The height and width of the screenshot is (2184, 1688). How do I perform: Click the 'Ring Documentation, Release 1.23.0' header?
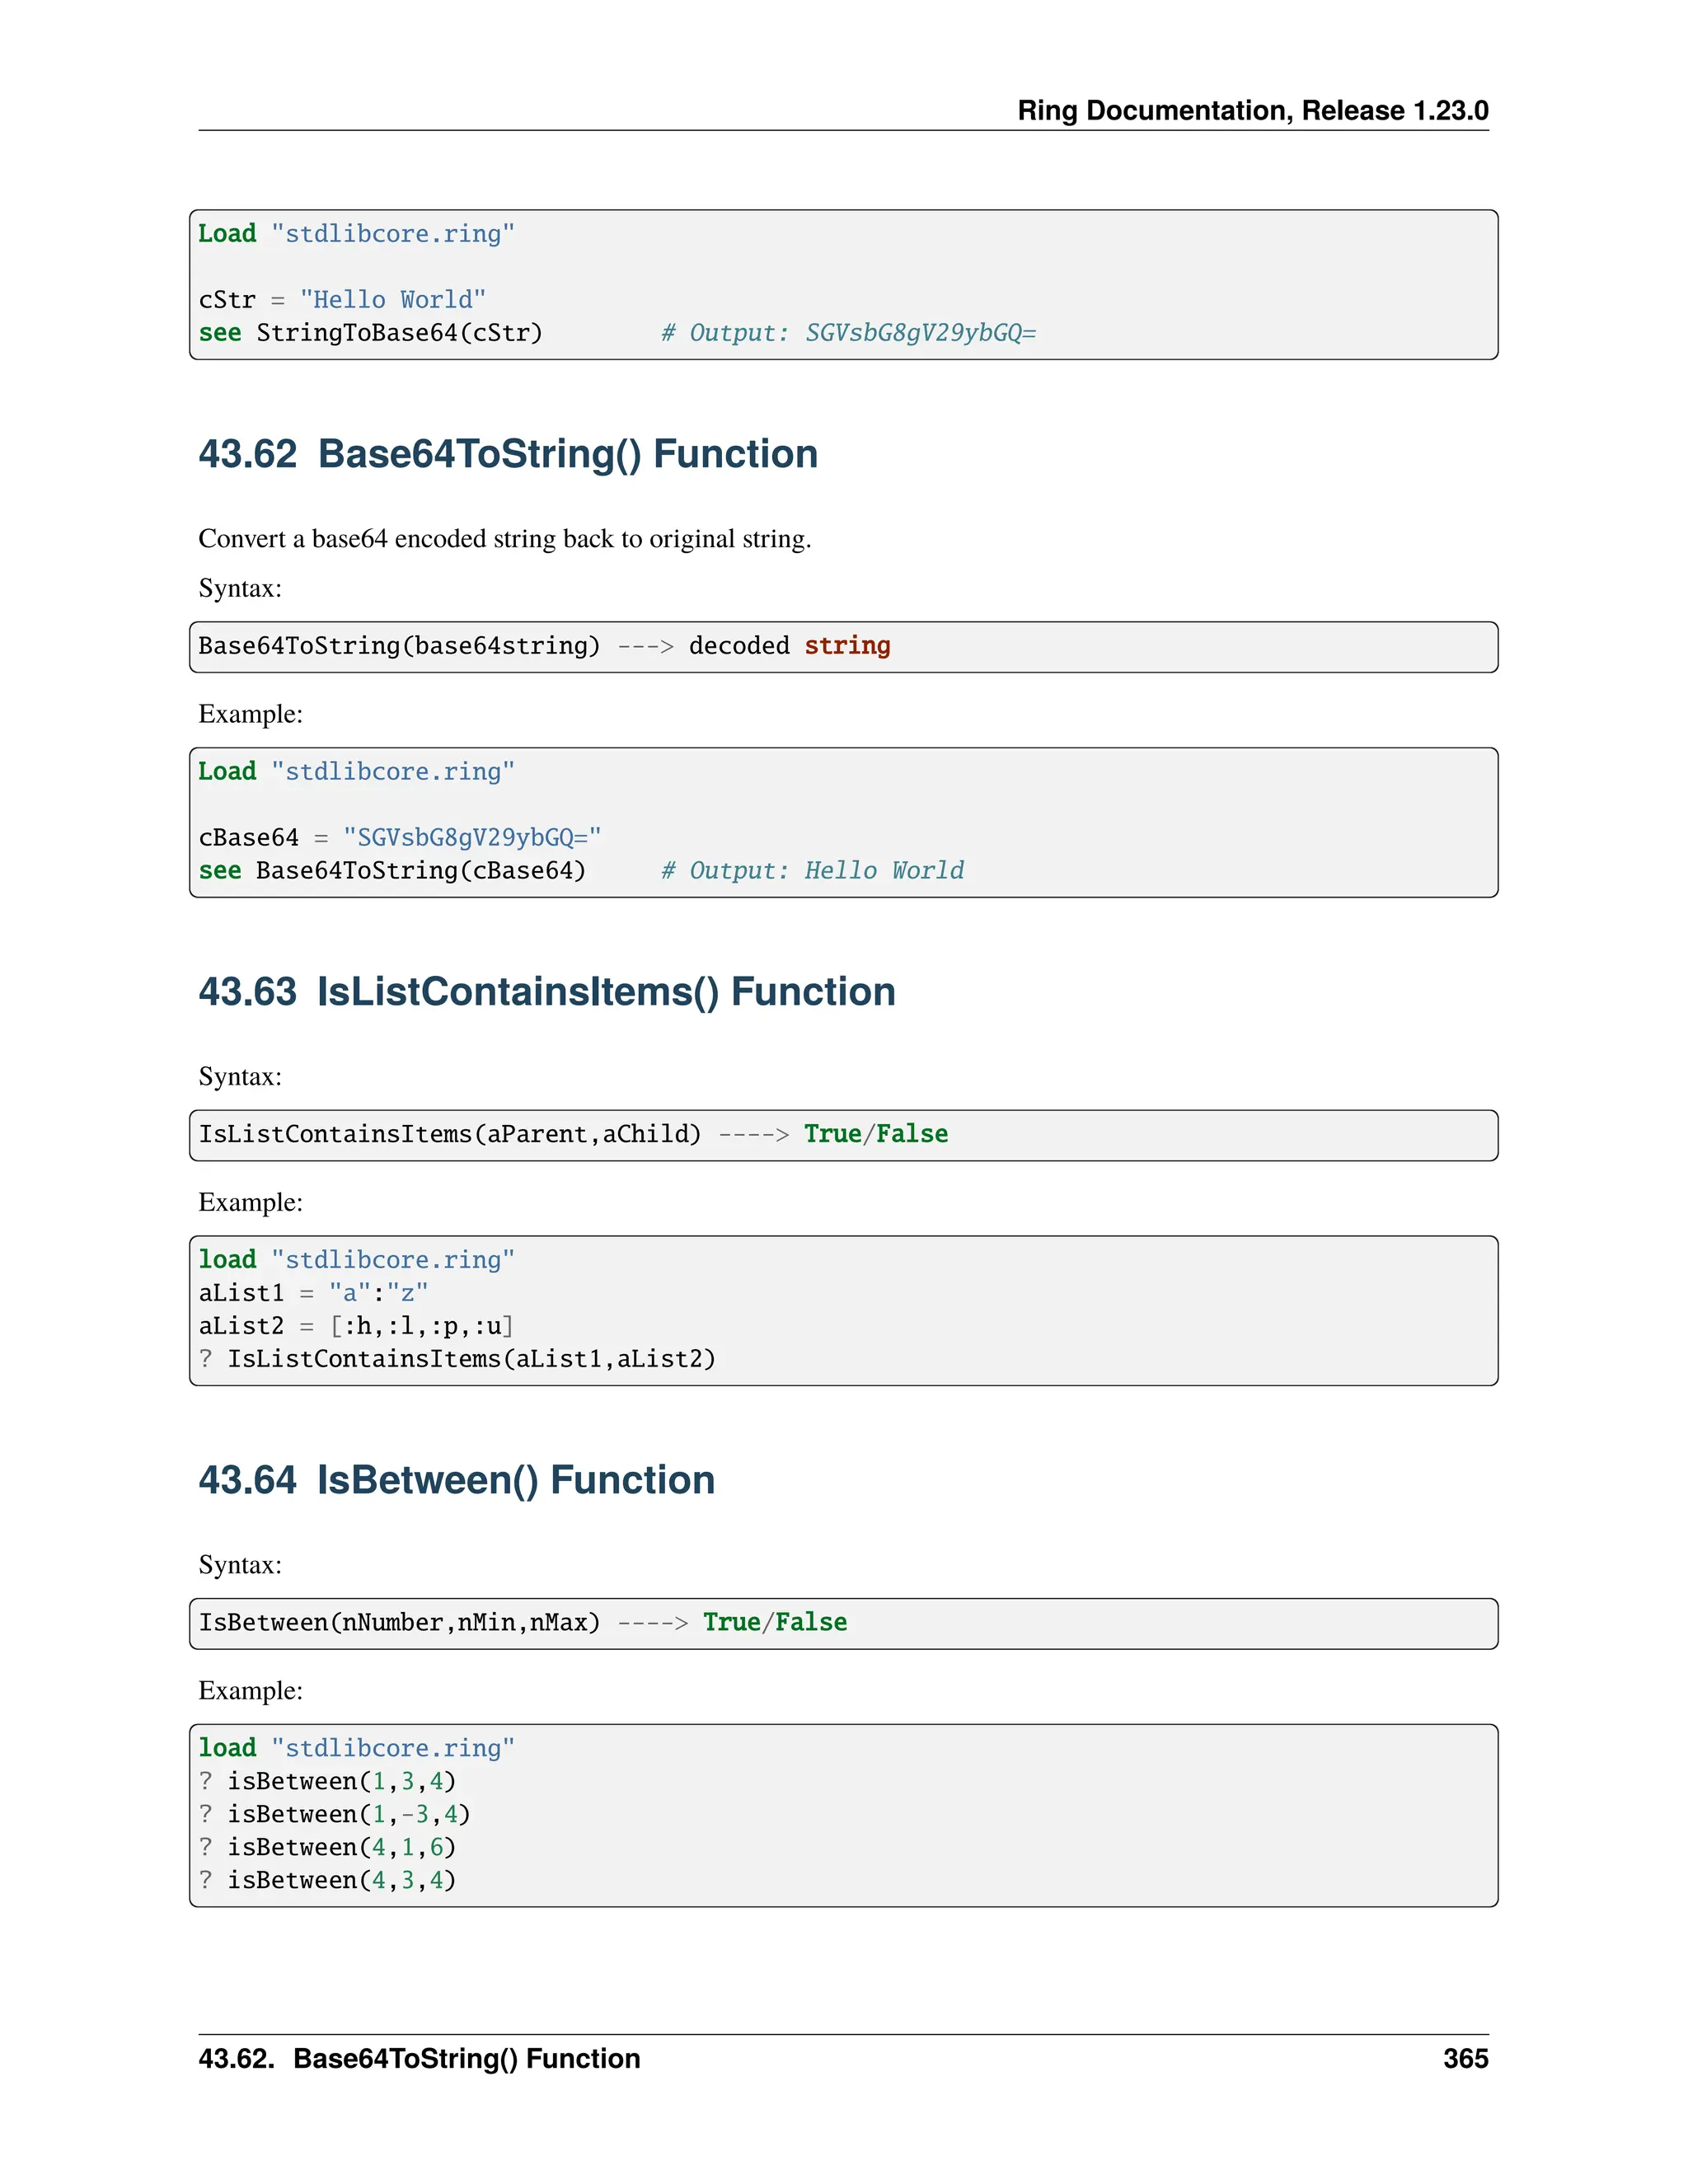click(1252, 110)
